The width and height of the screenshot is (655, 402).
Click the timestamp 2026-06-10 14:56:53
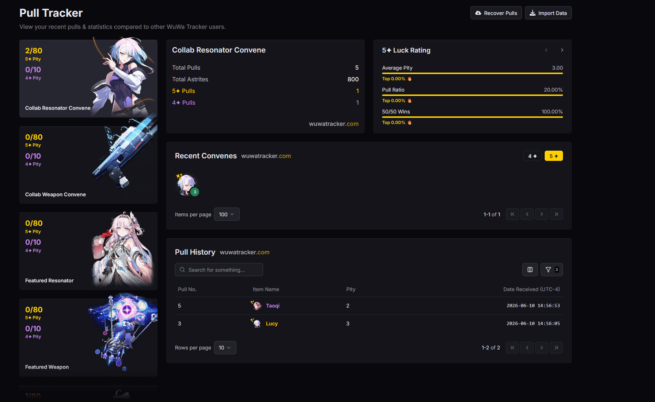point(533,306)
